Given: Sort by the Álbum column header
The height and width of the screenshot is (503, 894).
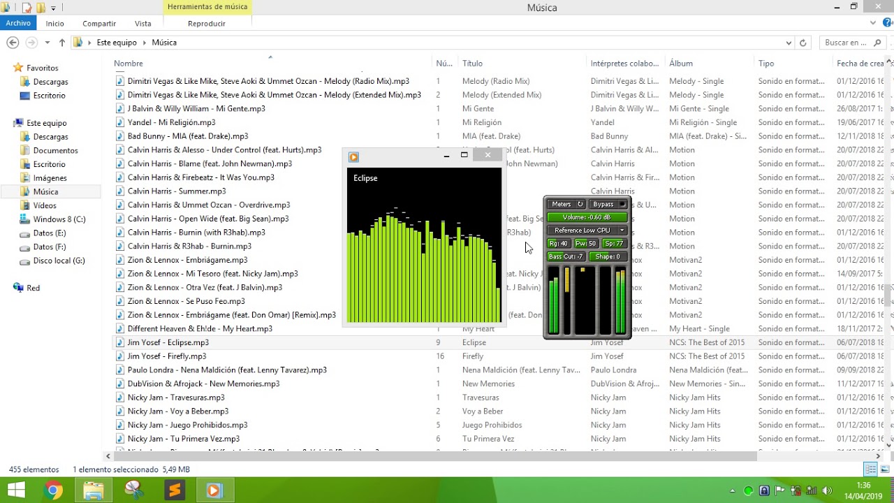Looking at the screenshot, I should point(681,64).
